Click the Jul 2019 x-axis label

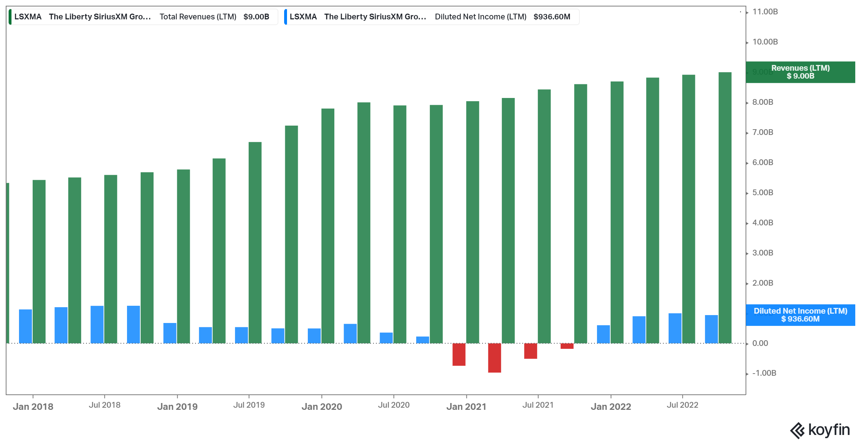tap(249, 405)
